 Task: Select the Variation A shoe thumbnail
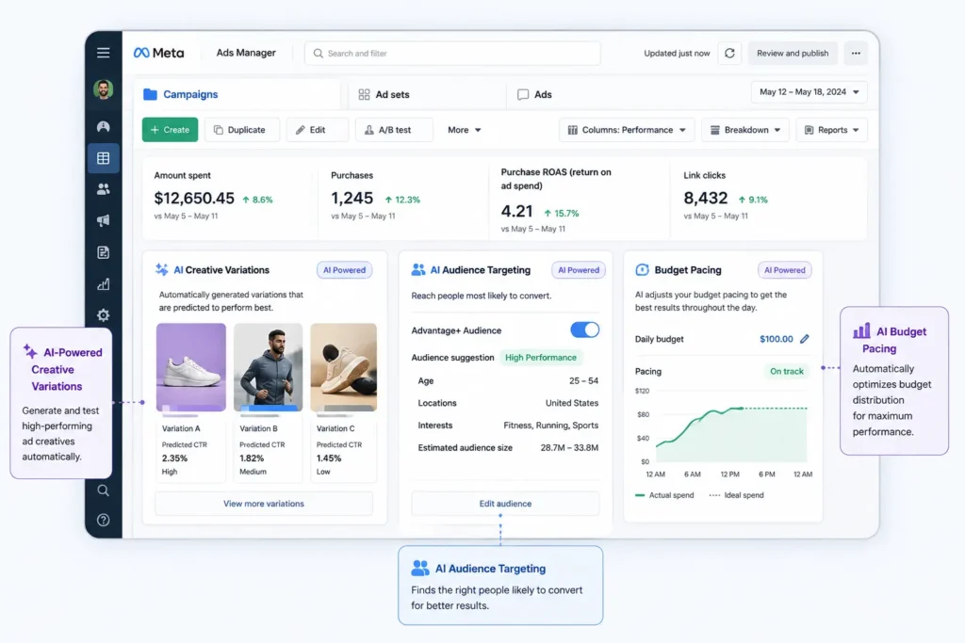(x=190, y=367)
